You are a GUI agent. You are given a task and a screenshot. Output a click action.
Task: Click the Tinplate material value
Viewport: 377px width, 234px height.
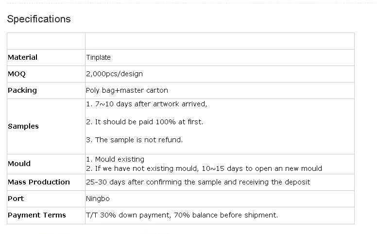(x=98, y=57)
